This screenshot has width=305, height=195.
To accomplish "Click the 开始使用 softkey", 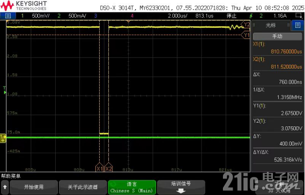I will point(34,187).
